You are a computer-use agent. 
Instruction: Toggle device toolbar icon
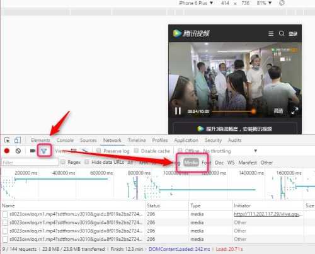[x=18, y=140]
